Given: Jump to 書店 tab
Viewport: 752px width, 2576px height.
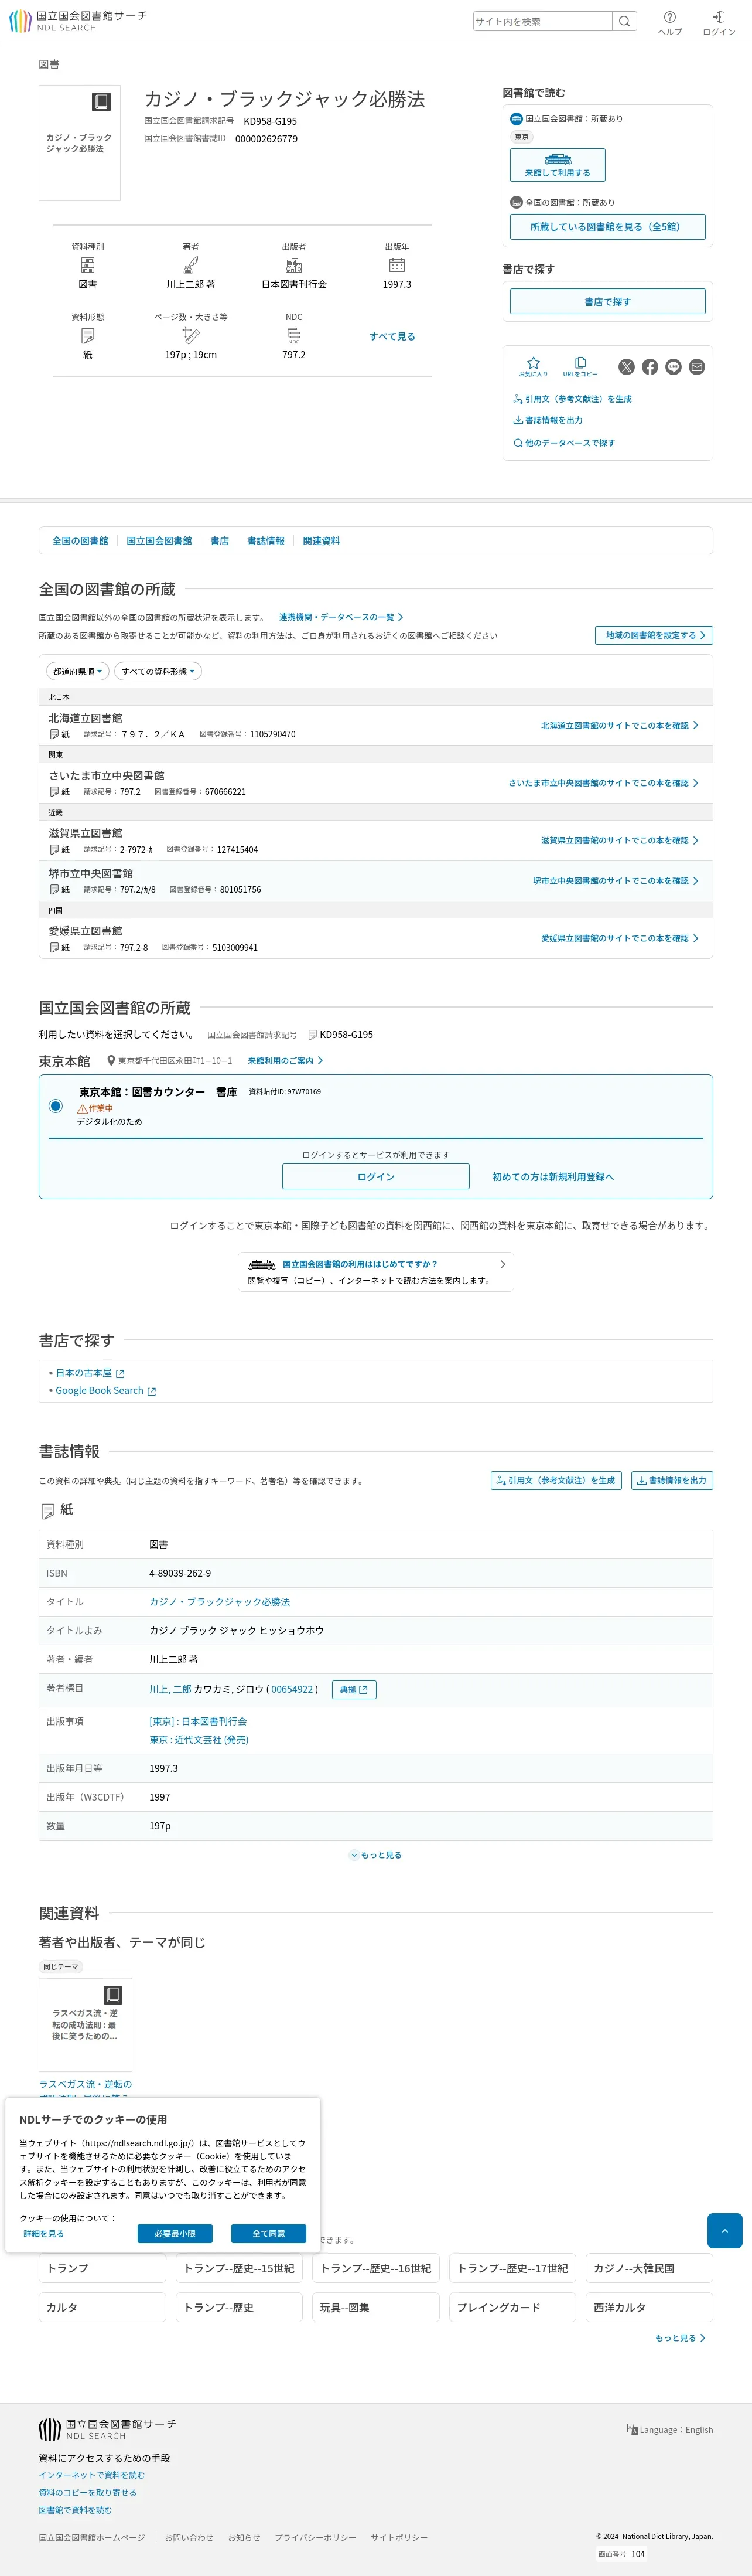Looking at the screenshot, I should (220, 541).
